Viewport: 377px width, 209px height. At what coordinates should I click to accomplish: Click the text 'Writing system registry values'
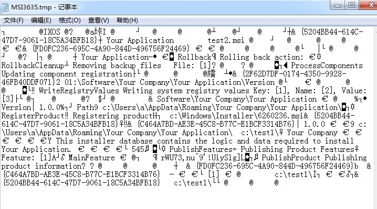click(x=186, y=91)
